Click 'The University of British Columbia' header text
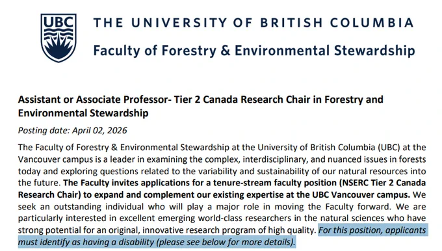This screenshot has width=442, height=251. 253,23
